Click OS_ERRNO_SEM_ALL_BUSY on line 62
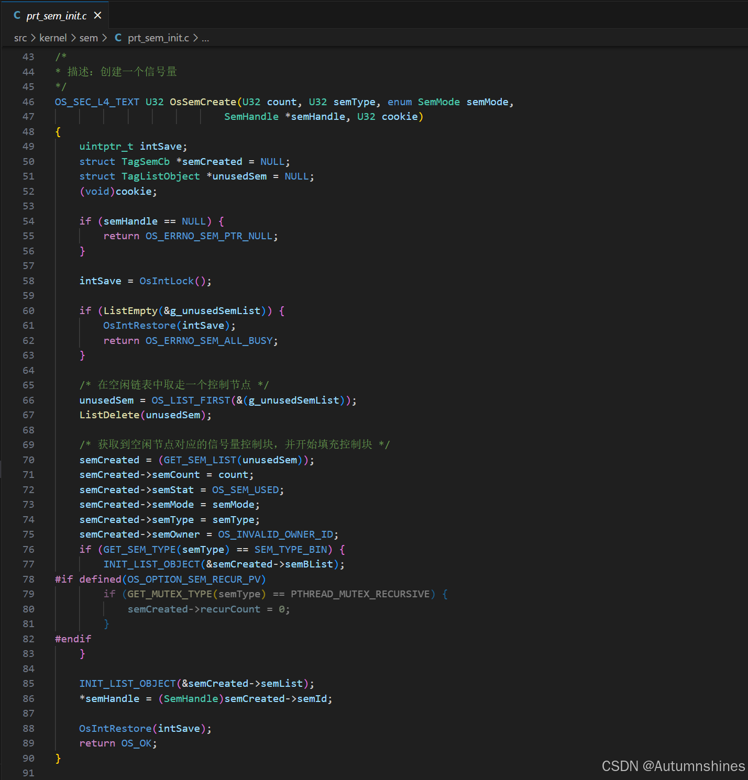This screenshot has height=780, width=748. pos(209,341)
